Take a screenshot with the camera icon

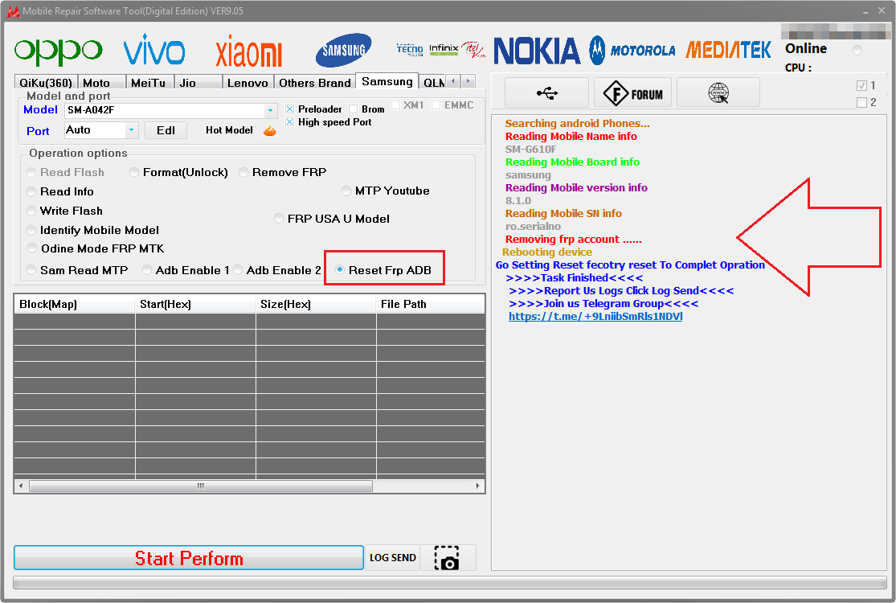click(x=448, y=558)
